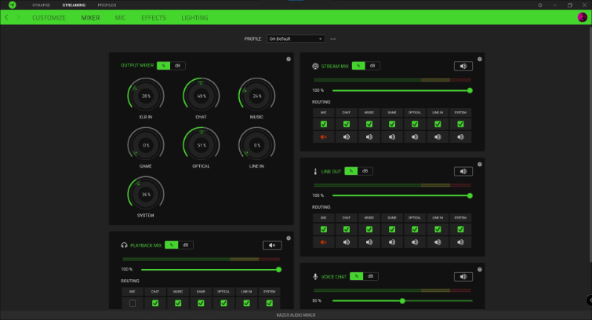The width and height of the screenshot is (592, 320).
Task: Open help for the Playback Mix panel
Action: [x=289, y=238]
